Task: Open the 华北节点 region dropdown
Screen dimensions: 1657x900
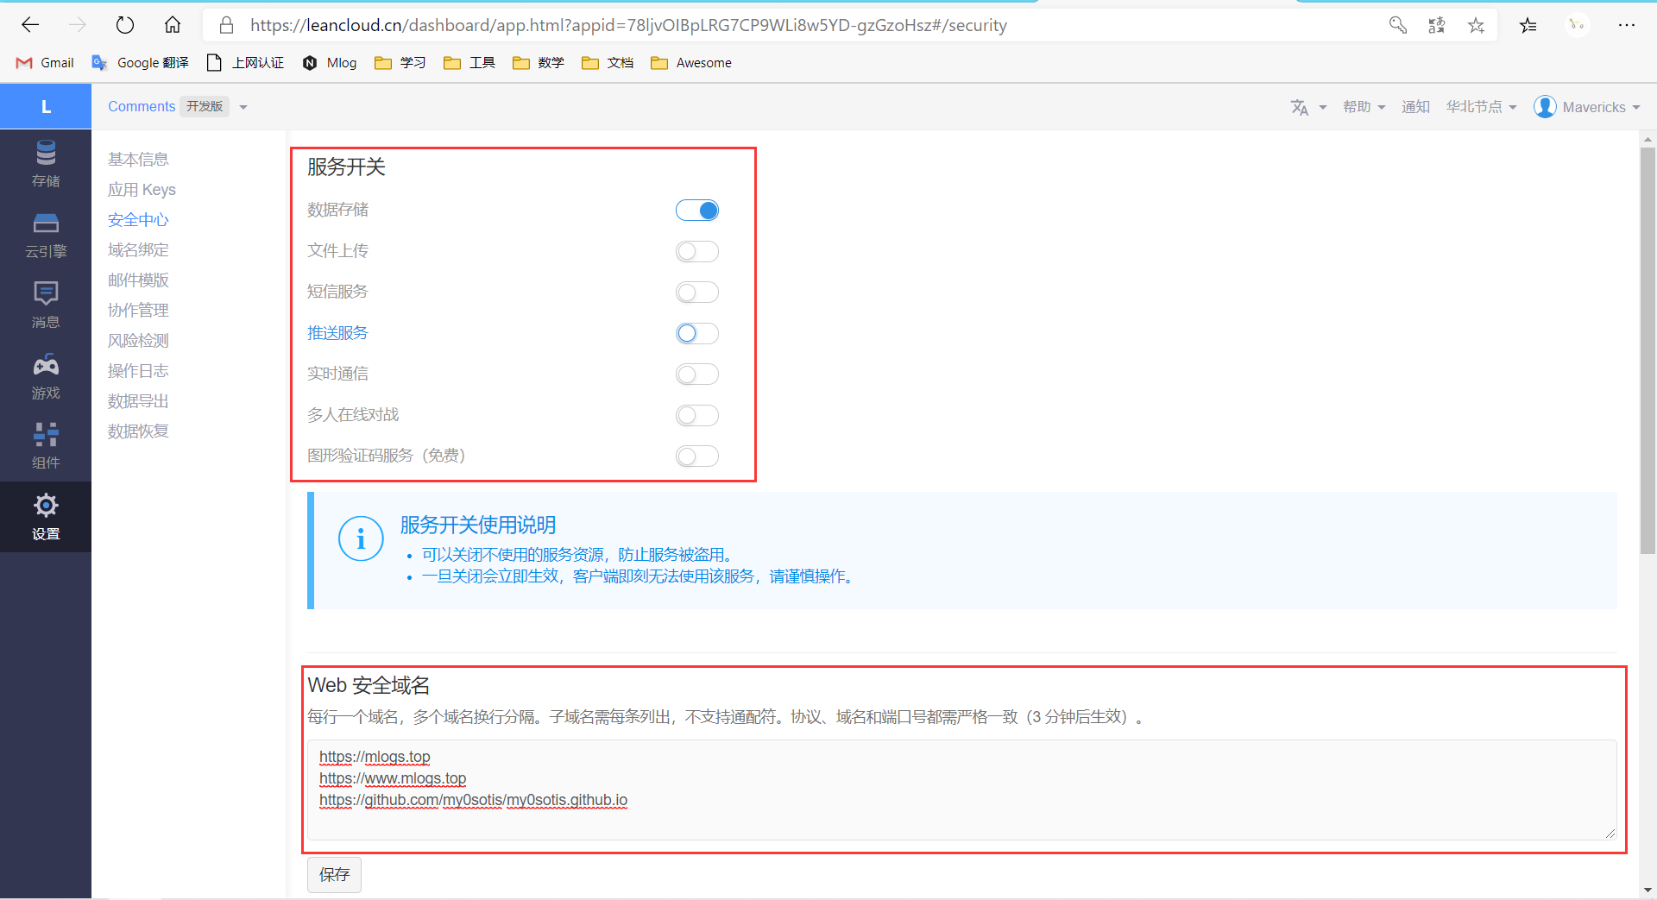Action: [x=1481, y=107]
